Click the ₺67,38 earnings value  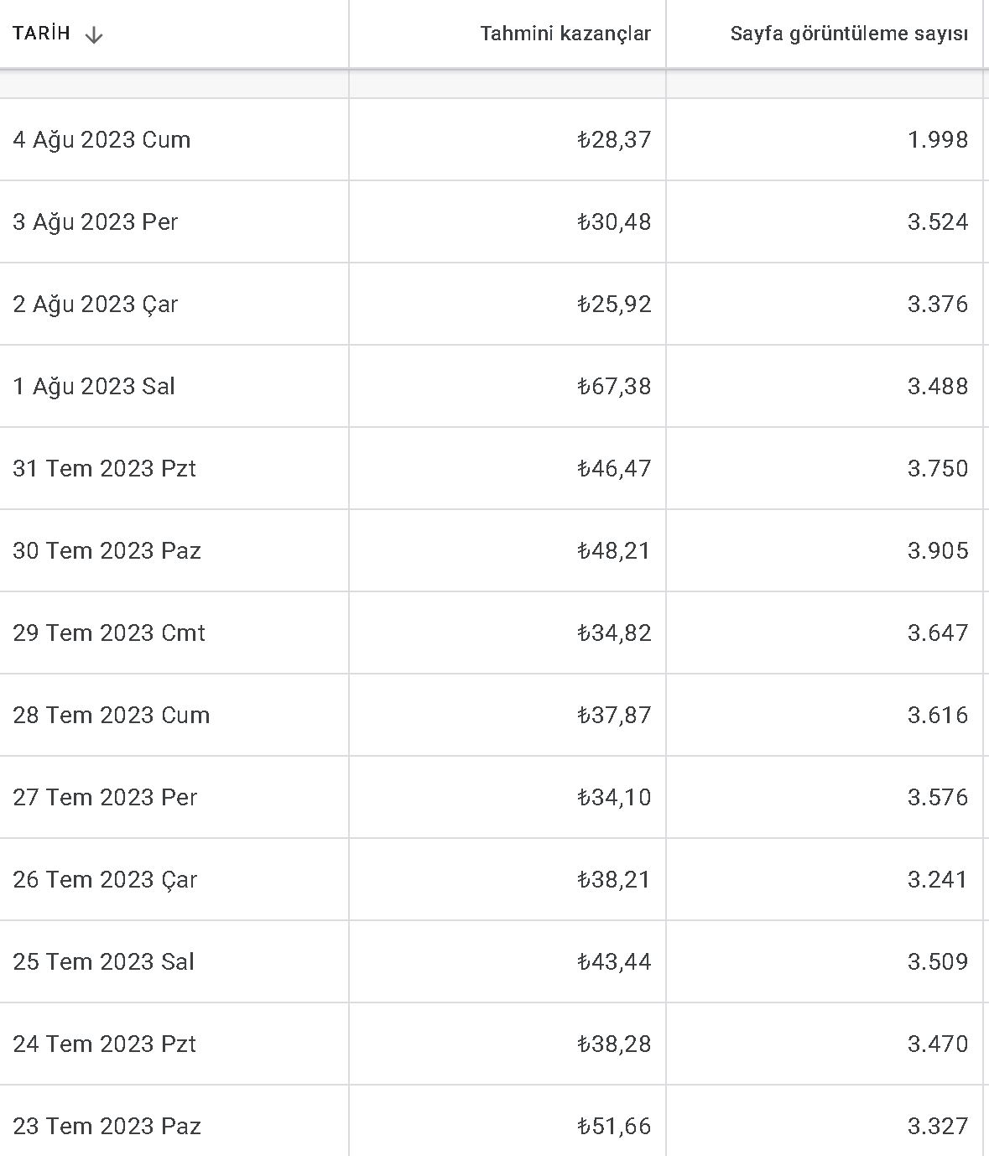[614, 386]
